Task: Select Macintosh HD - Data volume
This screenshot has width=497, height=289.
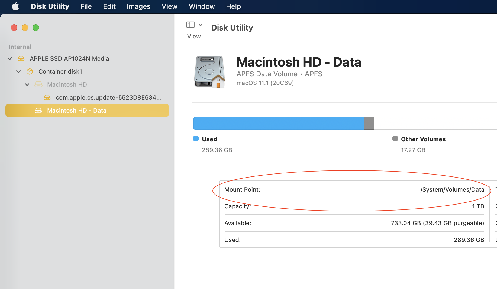Action: click(77, 110)
